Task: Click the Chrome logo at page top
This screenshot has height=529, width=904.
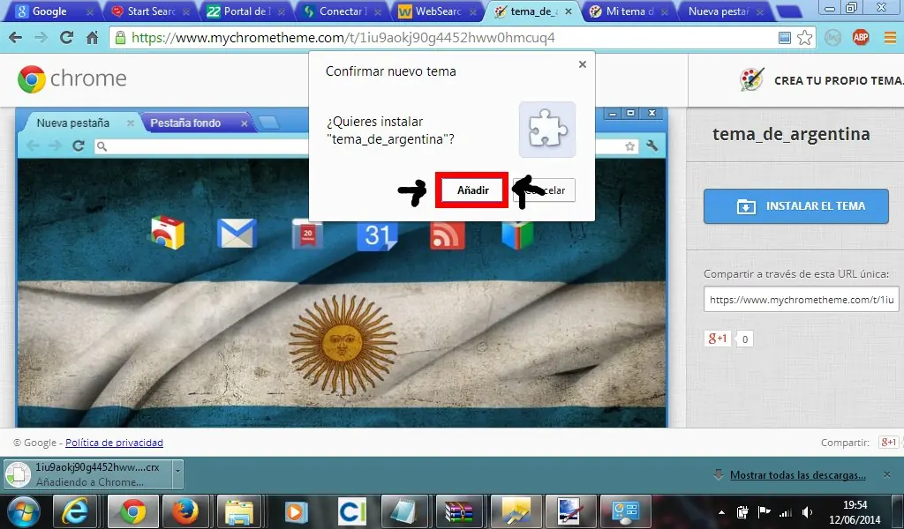Action: pos(72,78)
